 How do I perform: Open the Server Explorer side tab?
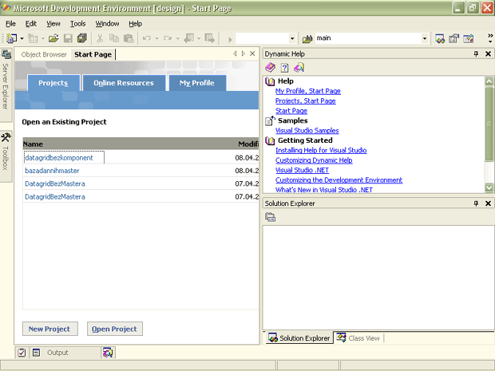6,85
